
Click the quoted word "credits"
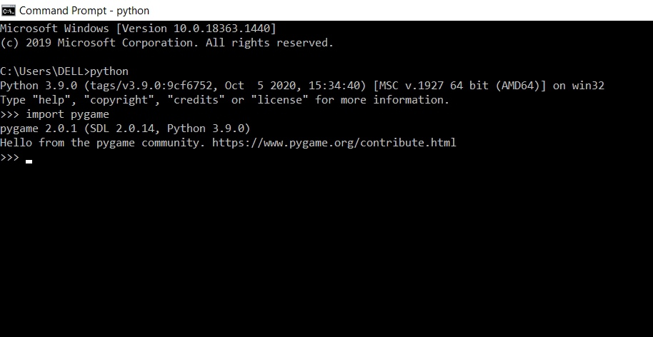pos(196,100)
